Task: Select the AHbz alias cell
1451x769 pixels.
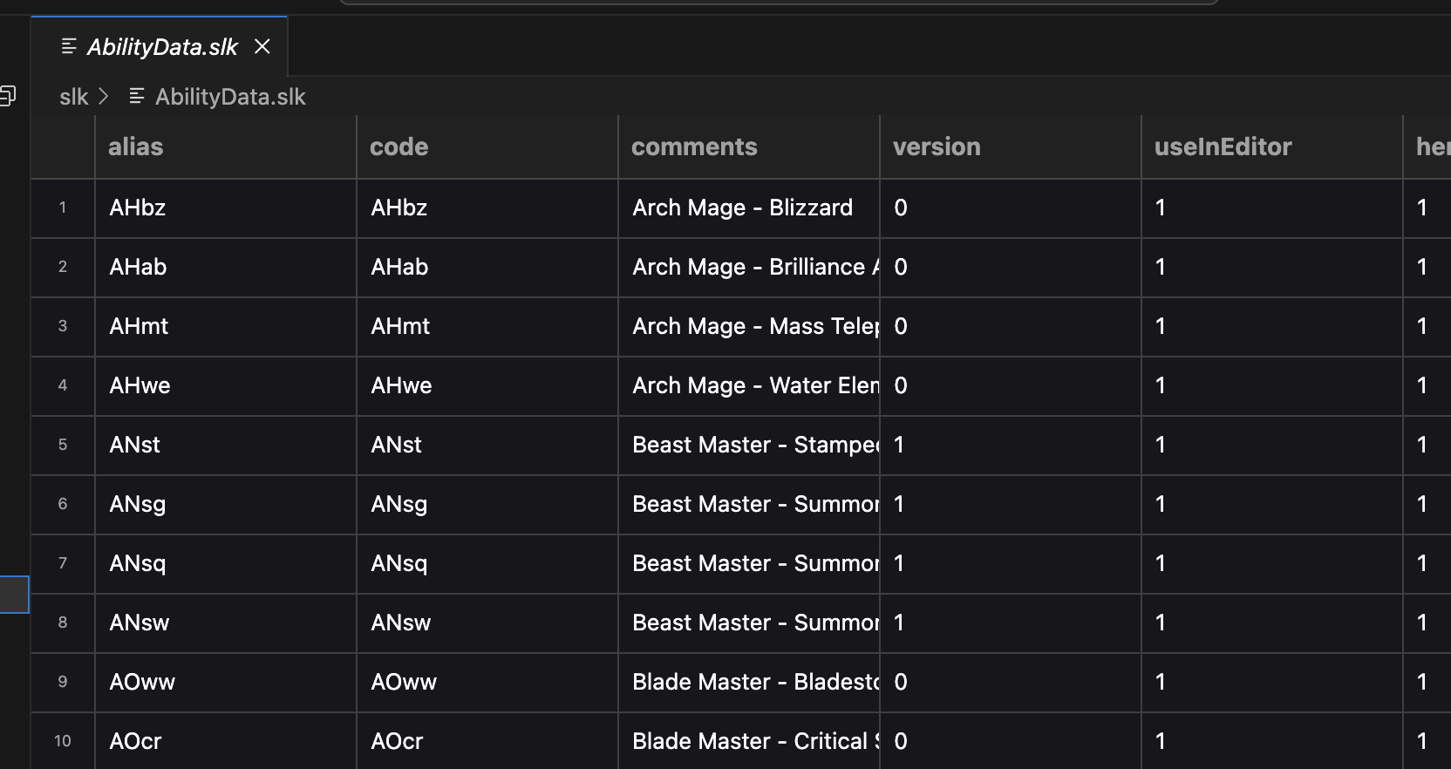Action: click(226, 208)
